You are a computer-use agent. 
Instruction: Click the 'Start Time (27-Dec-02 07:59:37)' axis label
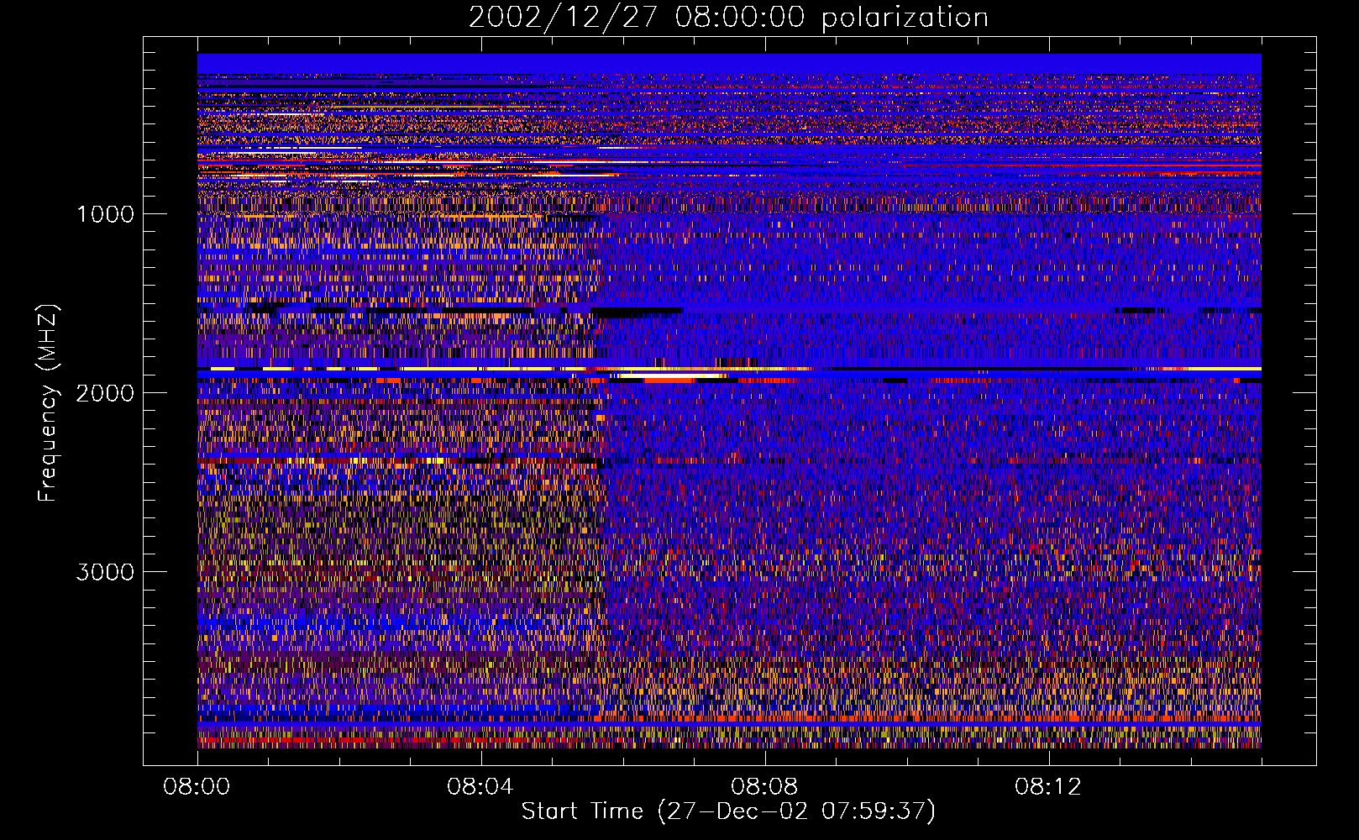[x=728, y=811]
